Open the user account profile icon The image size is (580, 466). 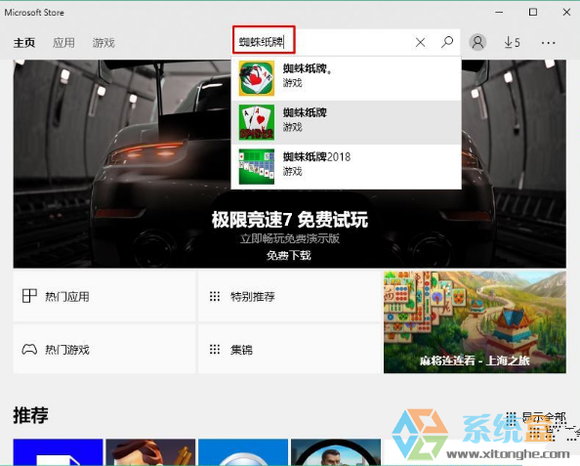(x=477, y=42)
